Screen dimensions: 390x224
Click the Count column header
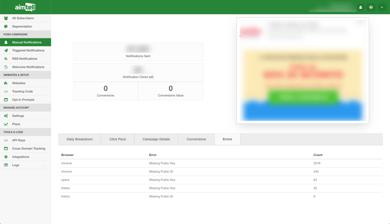pyautogui.click(x=318, y=155)
